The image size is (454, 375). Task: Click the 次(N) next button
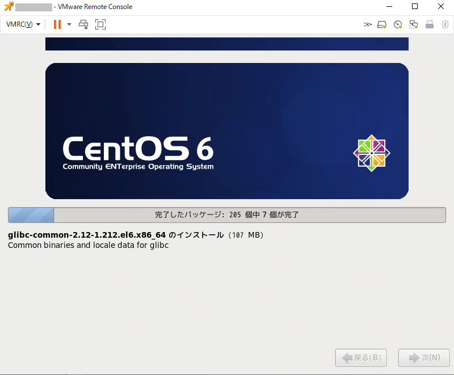(x=424, y=357)
